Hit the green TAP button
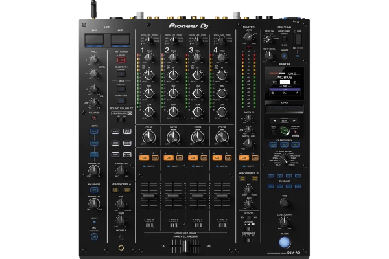 coord(285,130)
